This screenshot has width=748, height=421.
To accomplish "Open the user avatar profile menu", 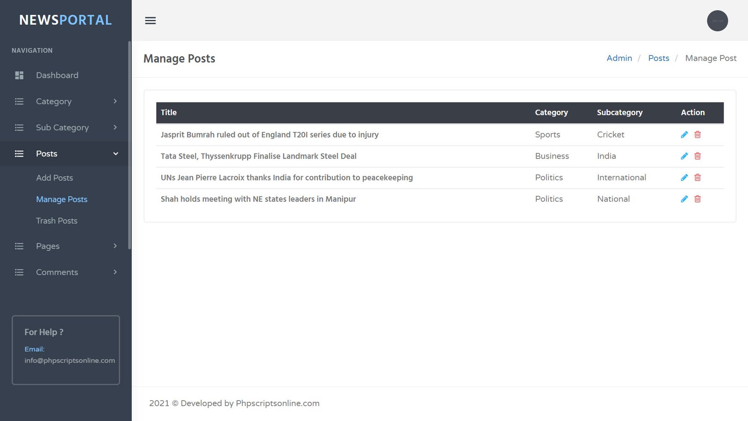I will (x=717, y=21).
